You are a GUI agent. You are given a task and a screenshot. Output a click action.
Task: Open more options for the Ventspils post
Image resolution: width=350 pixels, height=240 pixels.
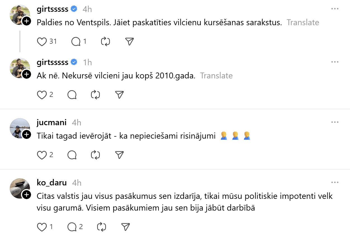(x=335, y=9)
